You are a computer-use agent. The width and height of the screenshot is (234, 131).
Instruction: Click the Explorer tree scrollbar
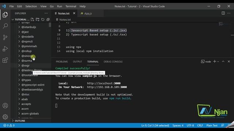point(50,25)
